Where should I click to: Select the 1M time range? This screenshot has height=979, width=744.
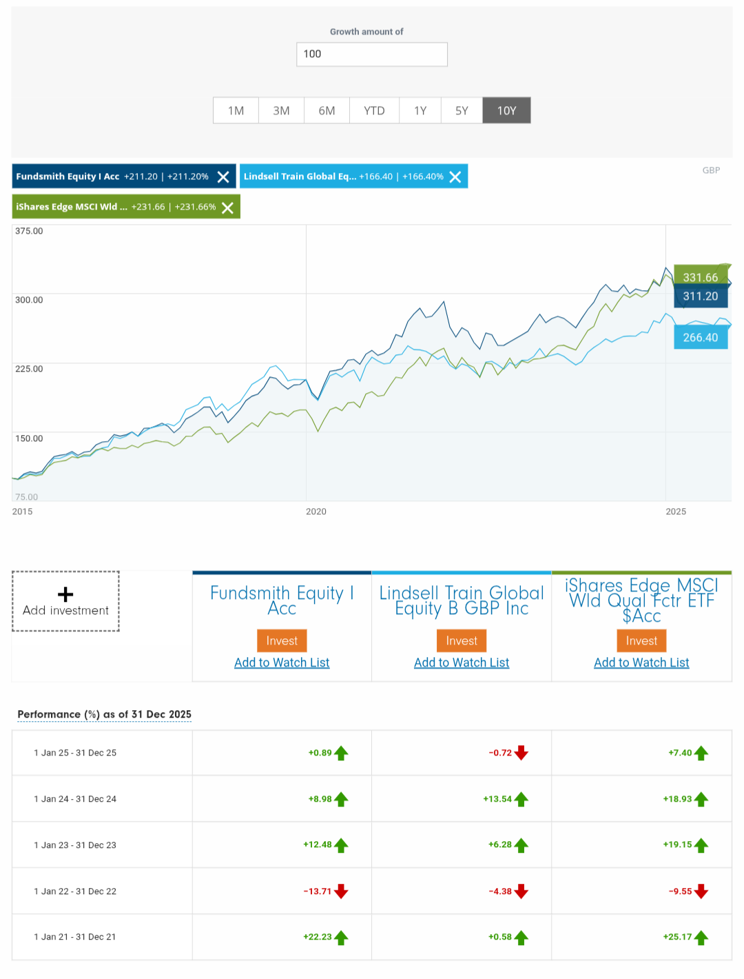[236, 110]
